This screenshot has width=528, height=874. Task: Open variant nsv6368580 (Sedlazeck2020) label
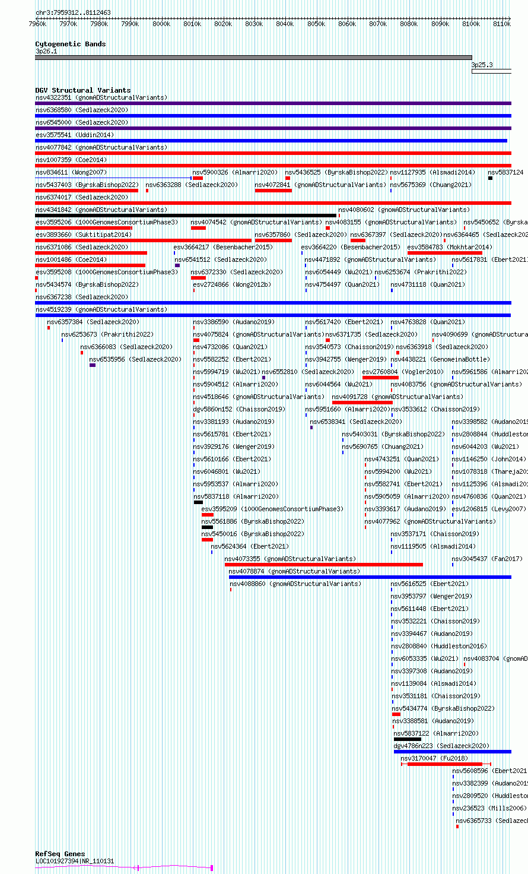(82, 110)
